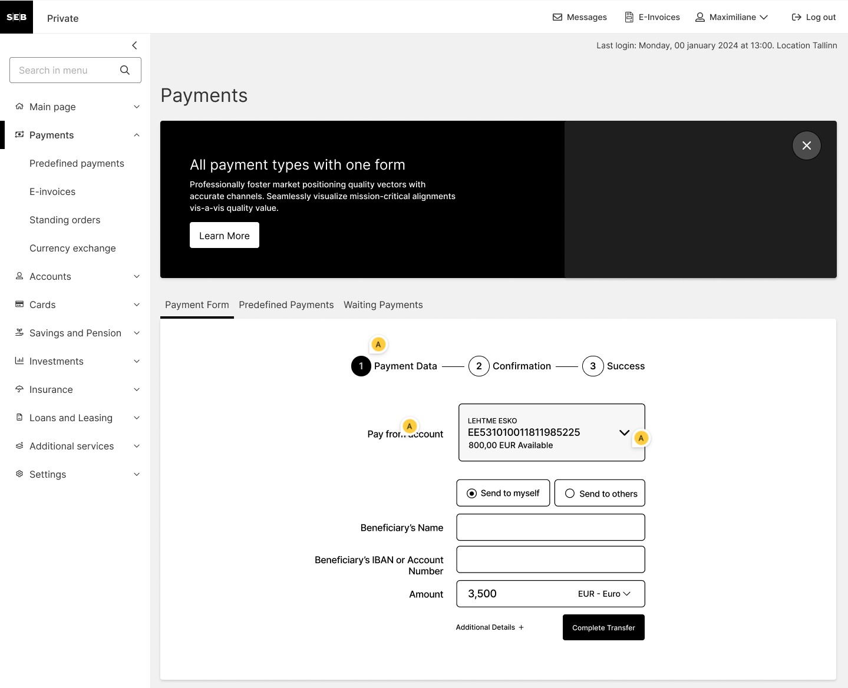
Task: Click step 1 Payment Data circle
Action: point(361,366)
